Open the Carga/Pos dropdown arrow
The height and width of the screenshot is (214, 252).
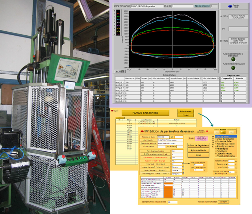(x=183, y=173)
